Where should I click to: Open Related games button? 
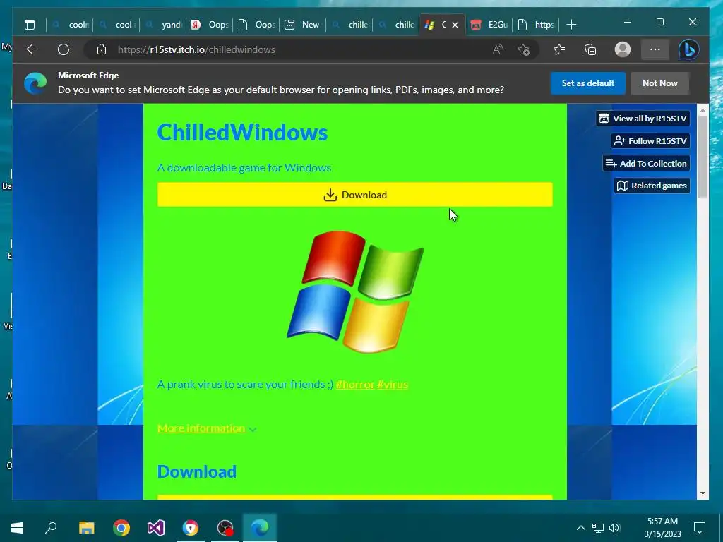click(652, 186)
